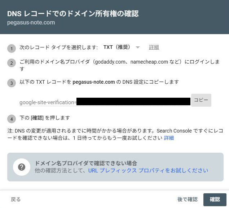
Task: Follow the URL プレフィックス プロパティ link
Action: [x=148, y=170]
